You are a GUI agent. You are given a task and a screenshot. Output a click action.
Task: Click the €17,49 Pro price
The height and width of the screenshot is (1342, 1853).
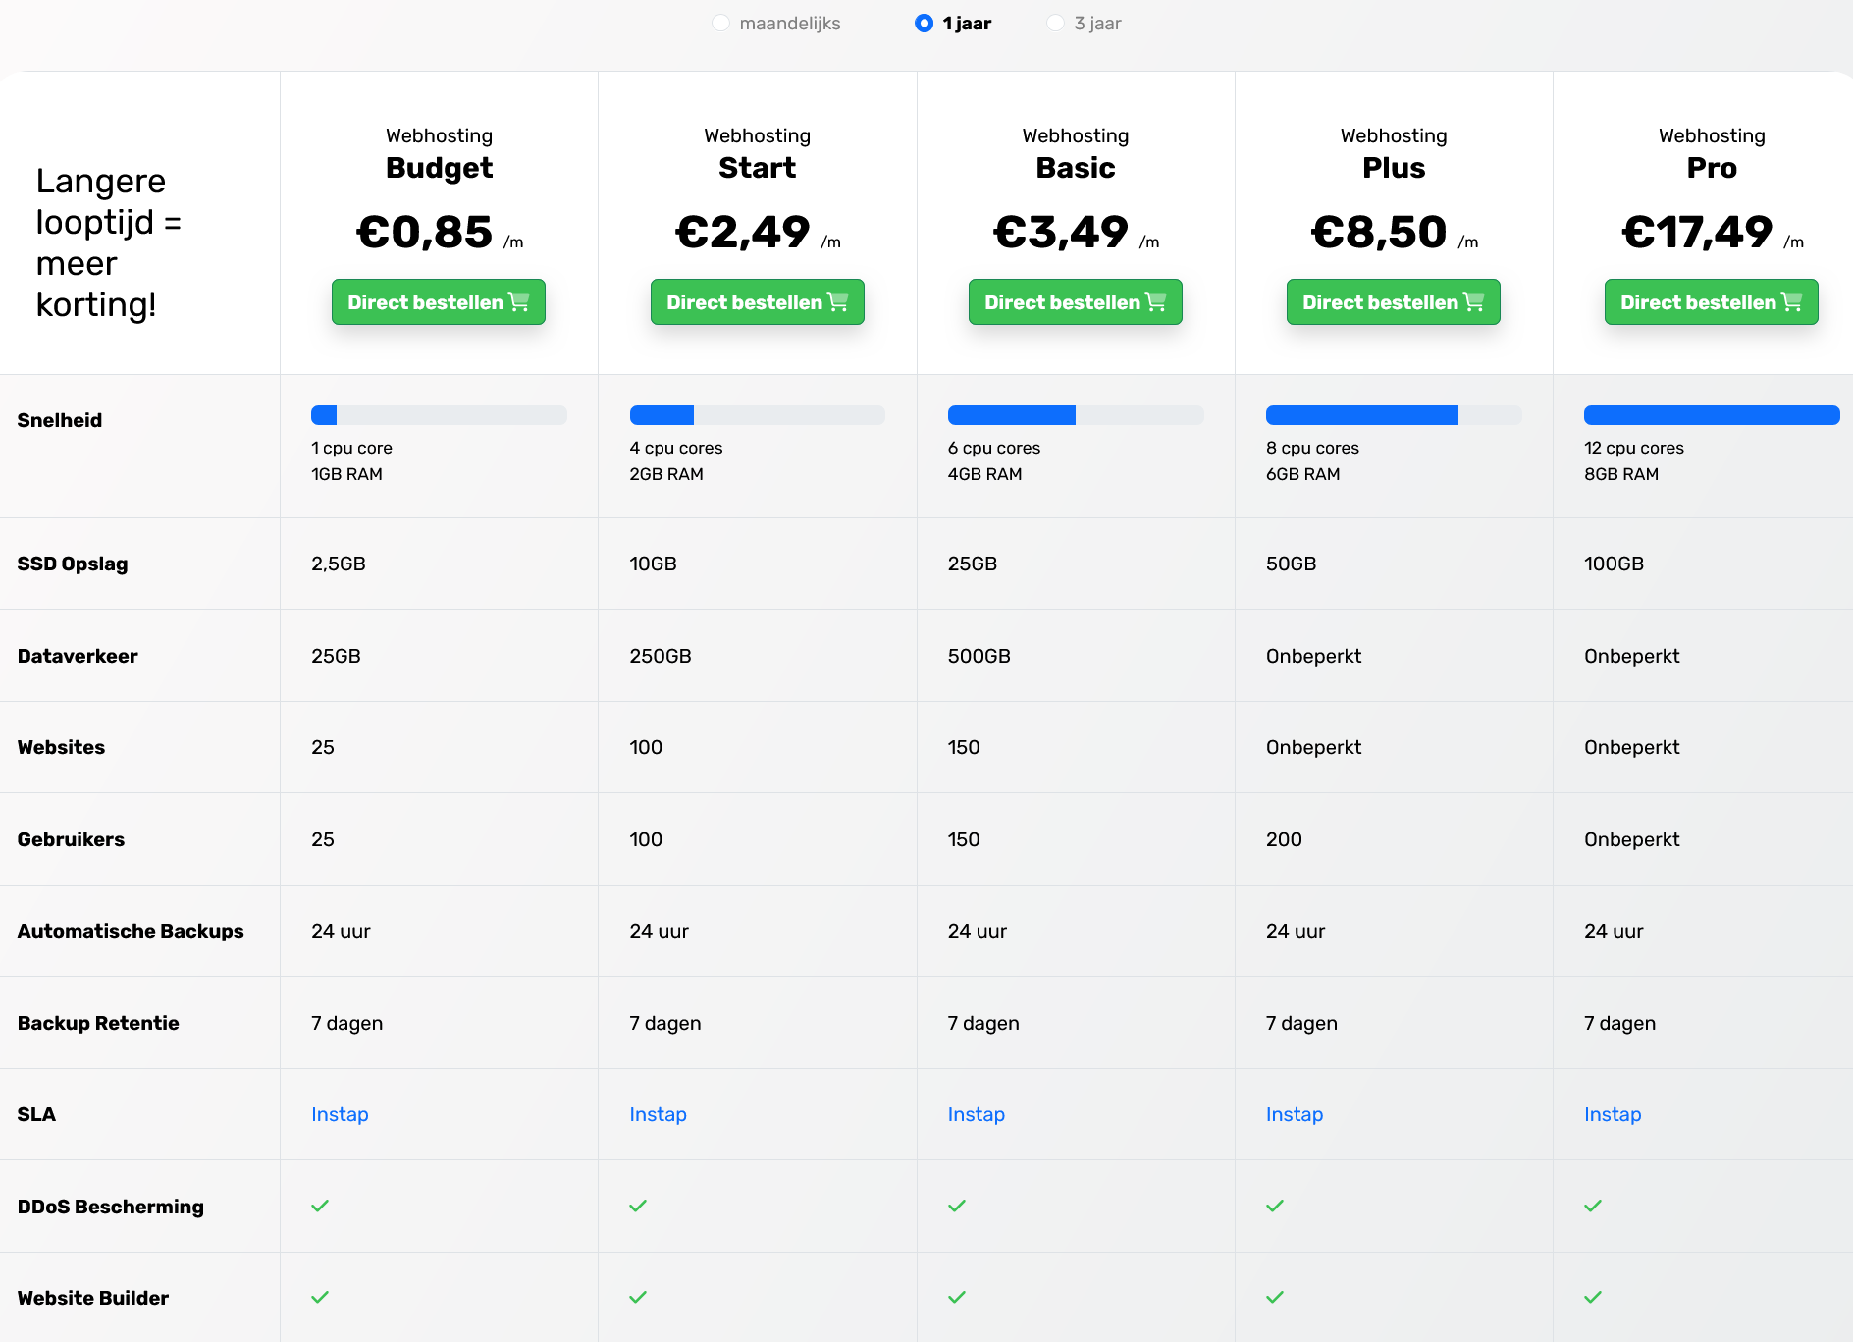1697,233
